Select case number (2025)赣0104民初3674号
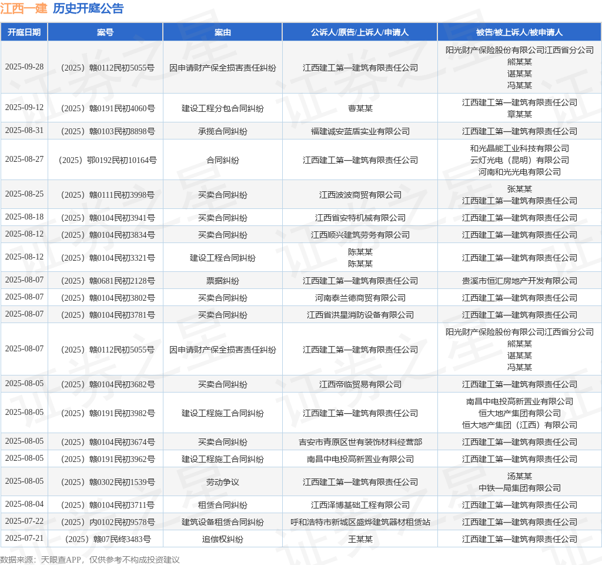Viewport: 602px width, 565px height. (x=108, y=442)
